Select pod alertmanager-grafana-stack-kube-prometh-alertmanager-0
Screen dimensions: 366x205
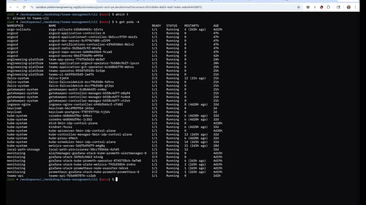coord(98,153)
